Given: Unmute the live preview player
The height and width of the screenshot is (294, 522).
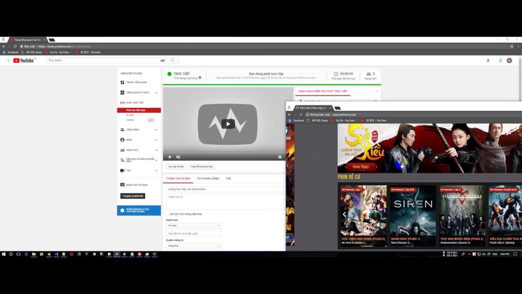Looking at the screenshot, I should point(178,157).
